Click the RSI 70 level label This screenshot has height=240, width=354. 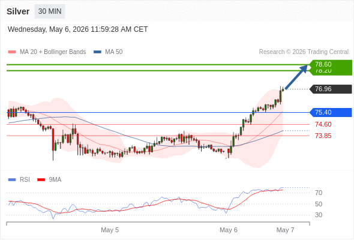(x=319, y=193)
